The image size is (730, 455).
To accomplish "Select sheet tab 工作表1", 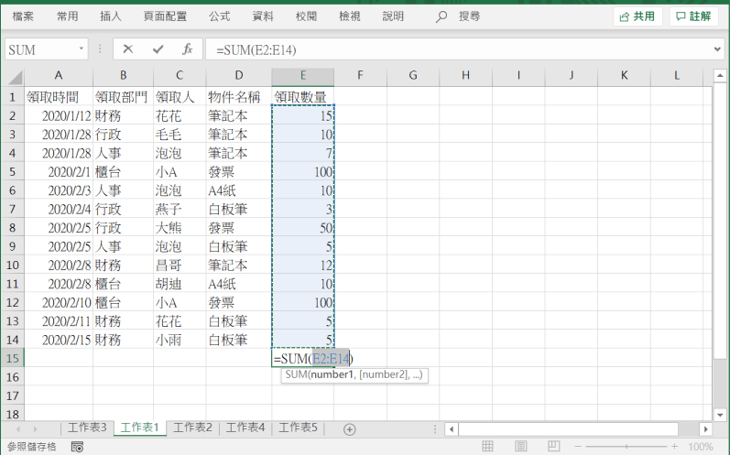I will [139, 428].
